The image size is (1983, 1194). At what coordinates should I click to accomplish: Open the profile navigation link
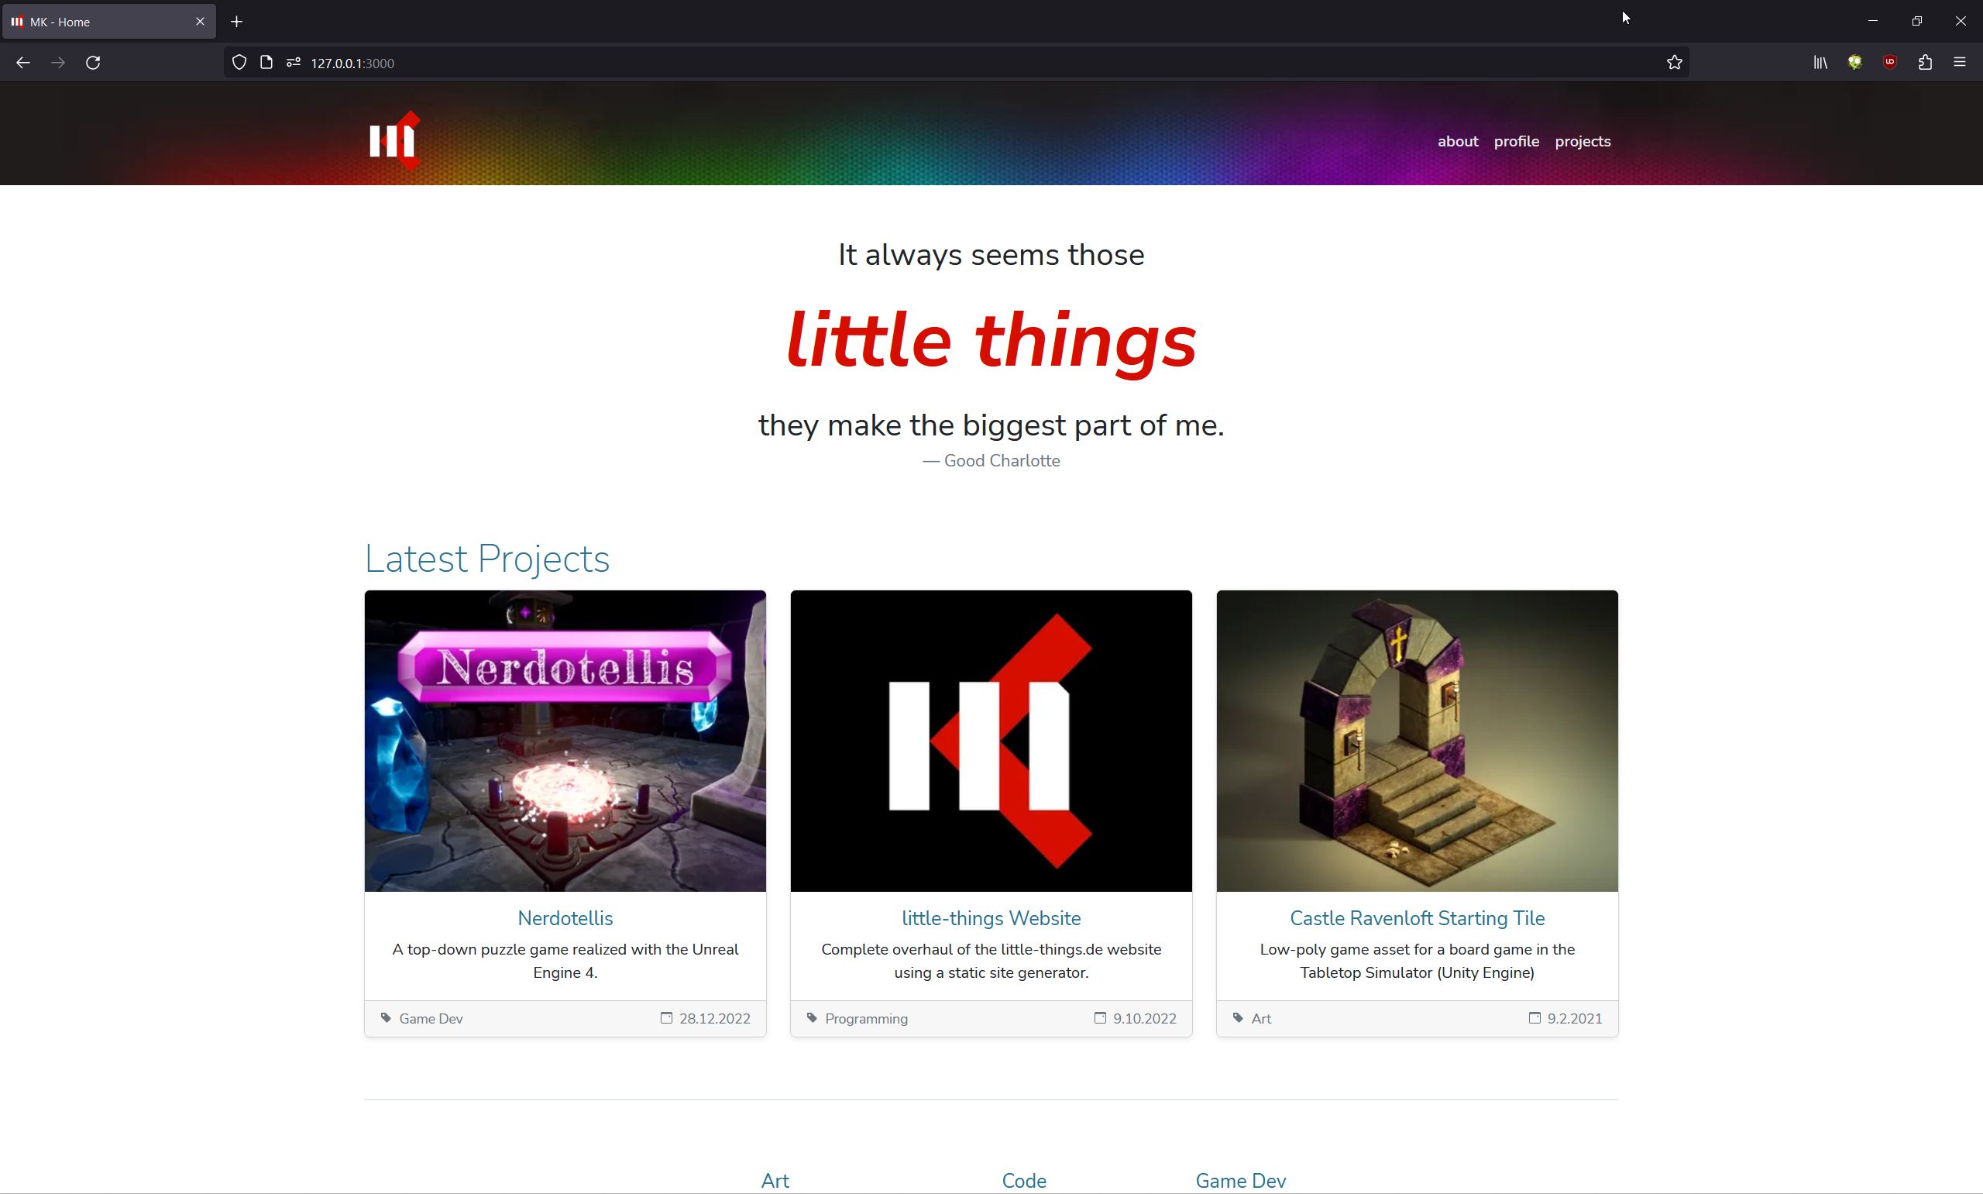click(x=1517, y=142)
